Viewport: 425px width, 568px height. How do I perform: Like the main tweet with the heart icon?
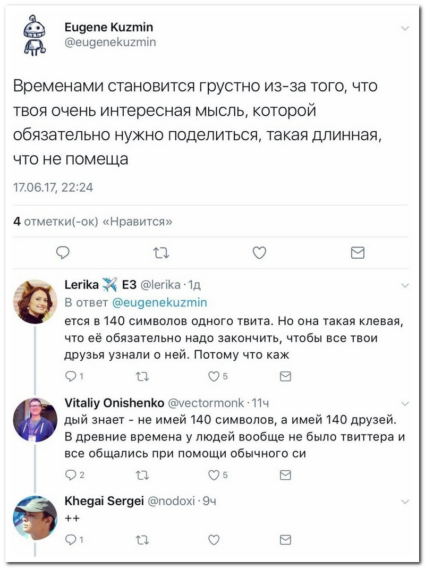[259, 252]
